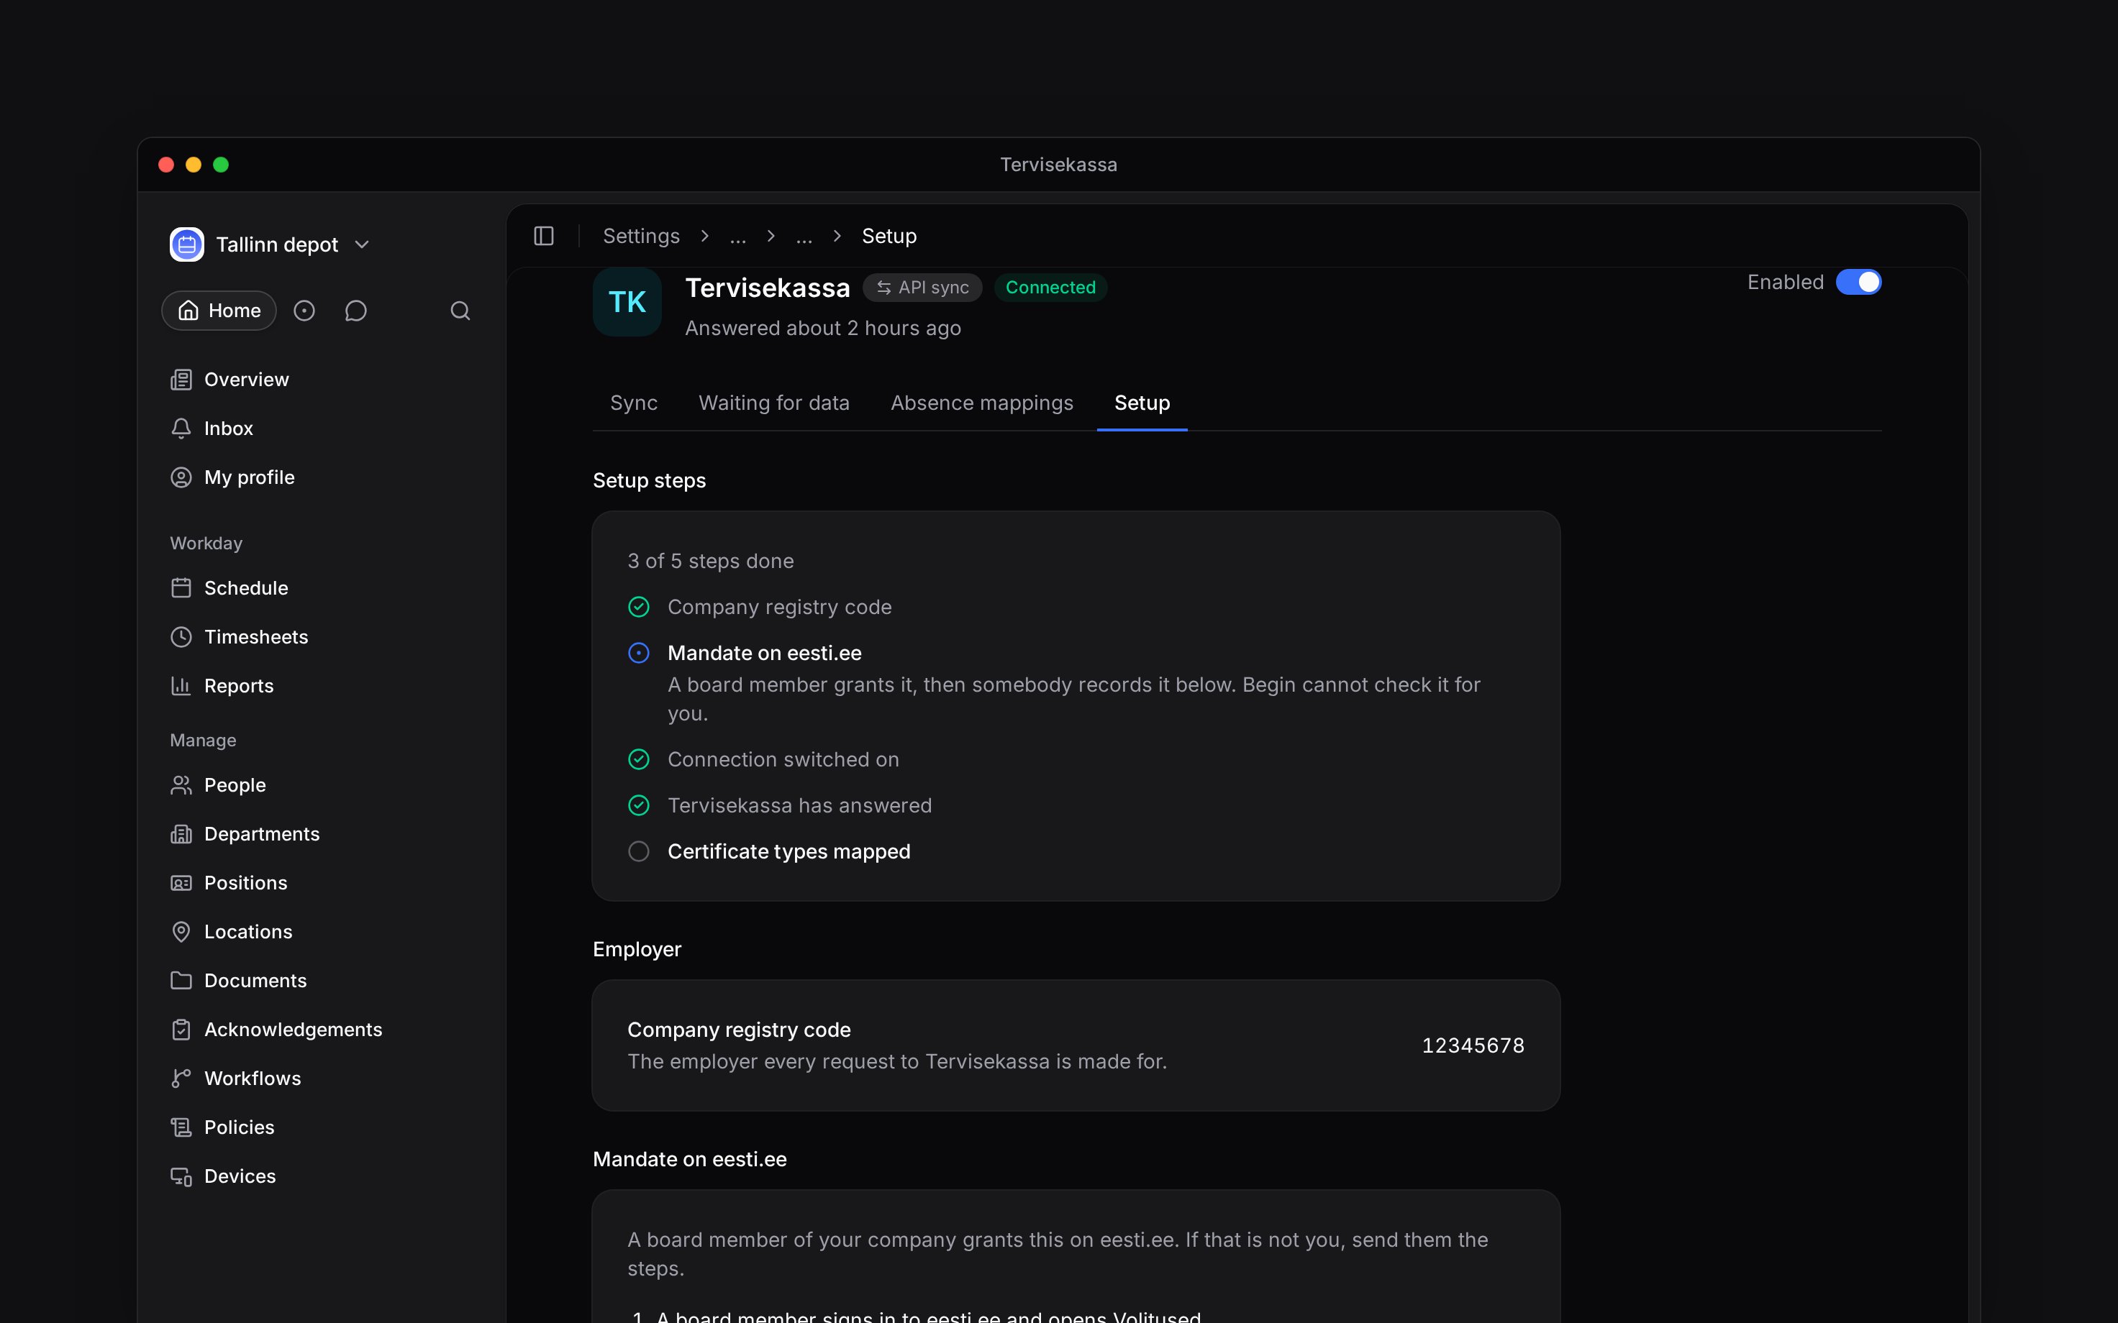Go to Inbox in the sidebar

click(x=322, y=429)
